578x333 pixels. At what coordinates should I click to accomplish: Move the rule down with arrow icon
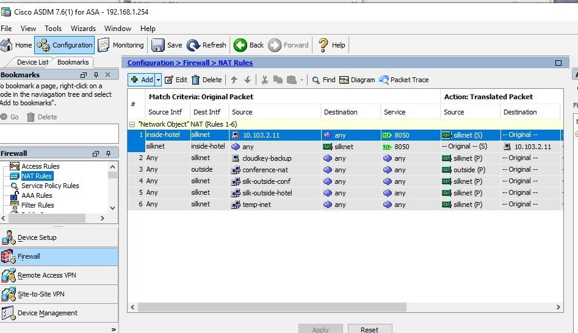[x=247, y=80]
